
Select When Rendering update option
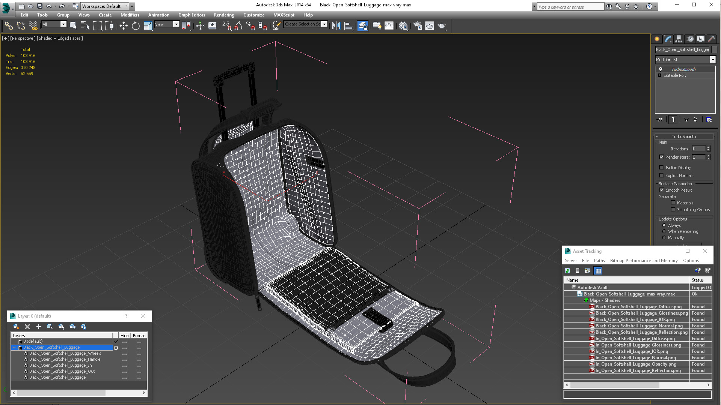point(664,231)
